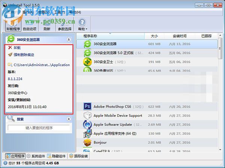Open the 自启动项 startup items toolbar button
225x168 pixels.
pos(30,24)
